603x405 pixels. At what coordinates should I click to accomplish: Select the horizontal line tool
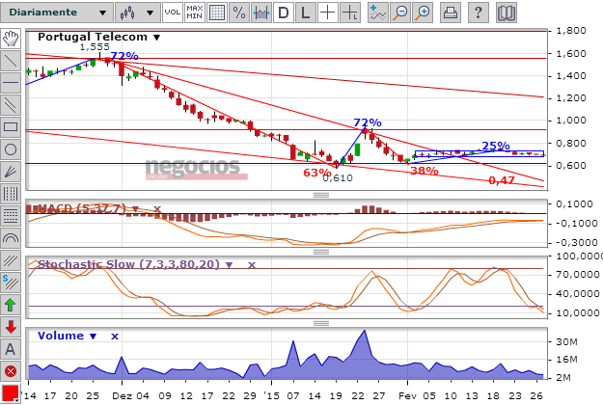pos(11,83)
